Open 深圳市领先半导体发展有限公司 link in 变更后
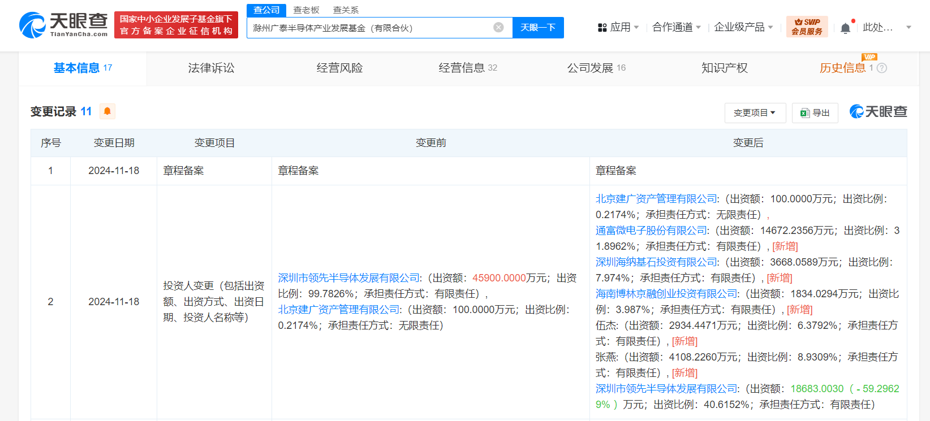The image size is (930, 421). 667,389
